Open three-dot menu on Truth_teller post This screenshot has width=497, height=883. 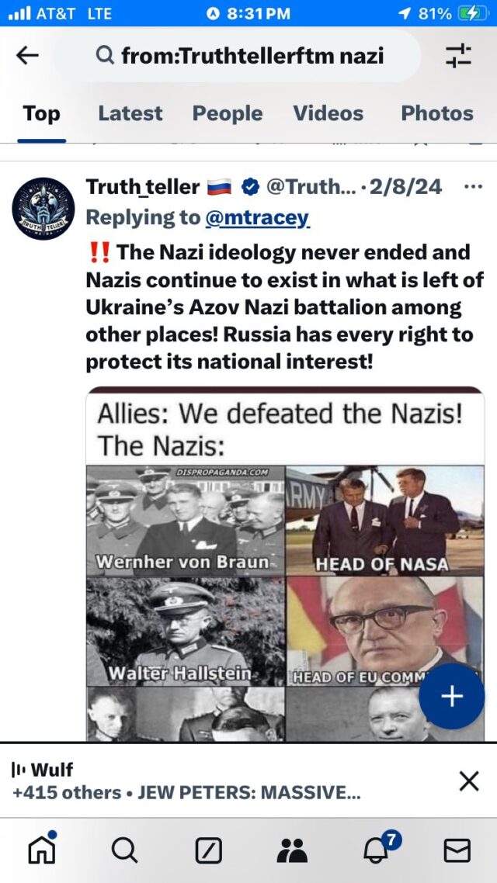click(x=473, y=186)
